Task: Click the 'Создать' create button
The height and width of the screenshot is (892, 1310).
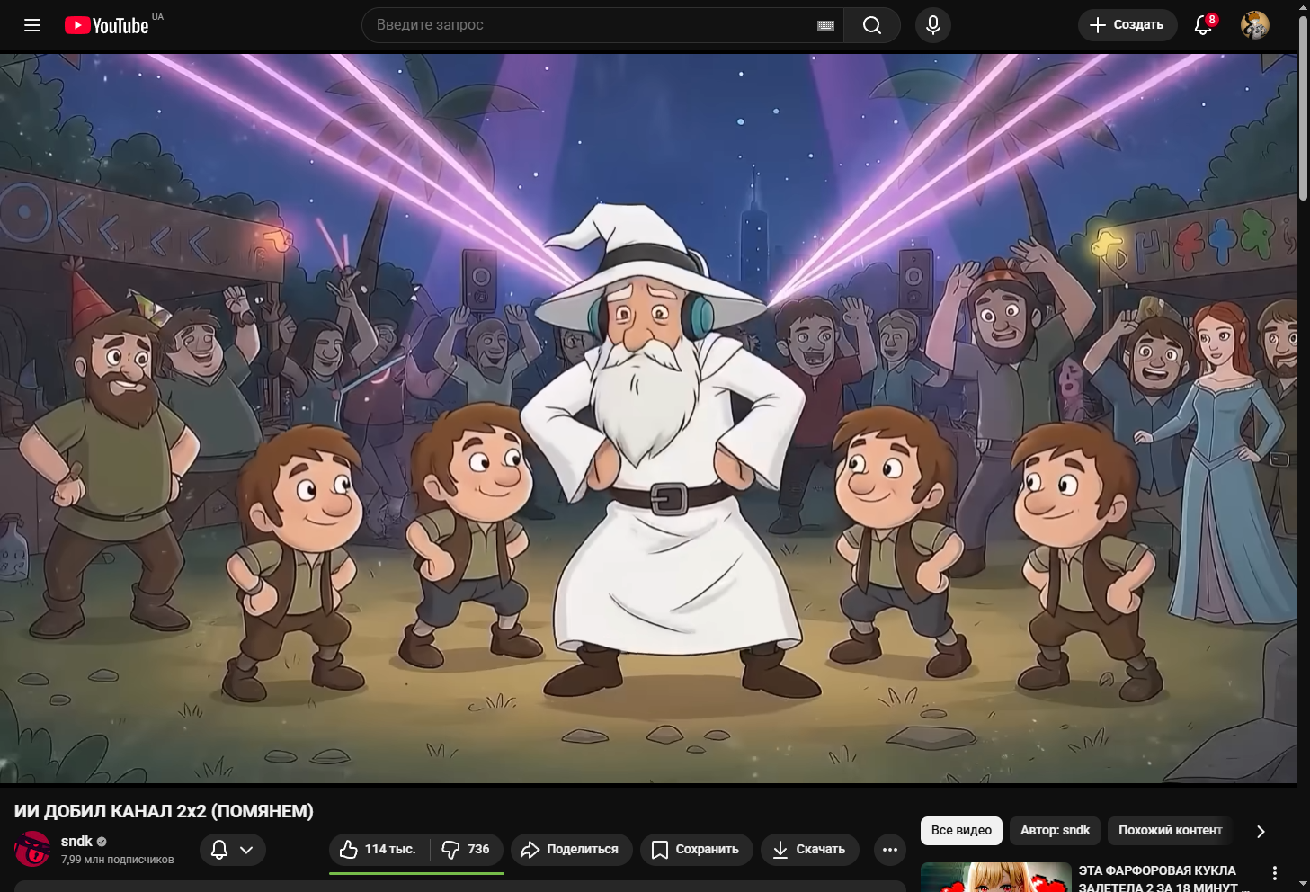Action: pos(1127,25)
